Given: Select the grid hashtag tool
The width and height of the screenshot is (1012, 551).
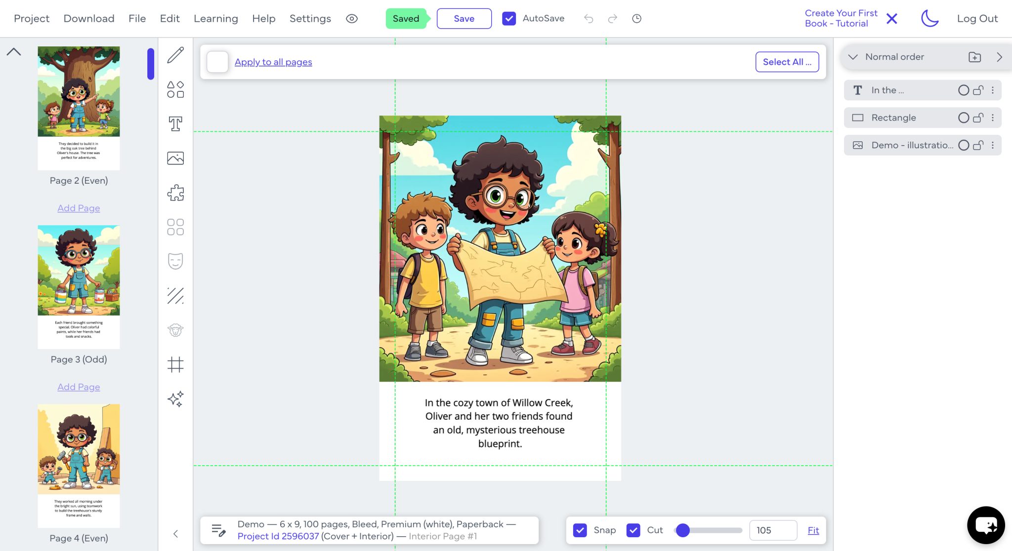Looking at the screenshot, I should pos(175,365).
